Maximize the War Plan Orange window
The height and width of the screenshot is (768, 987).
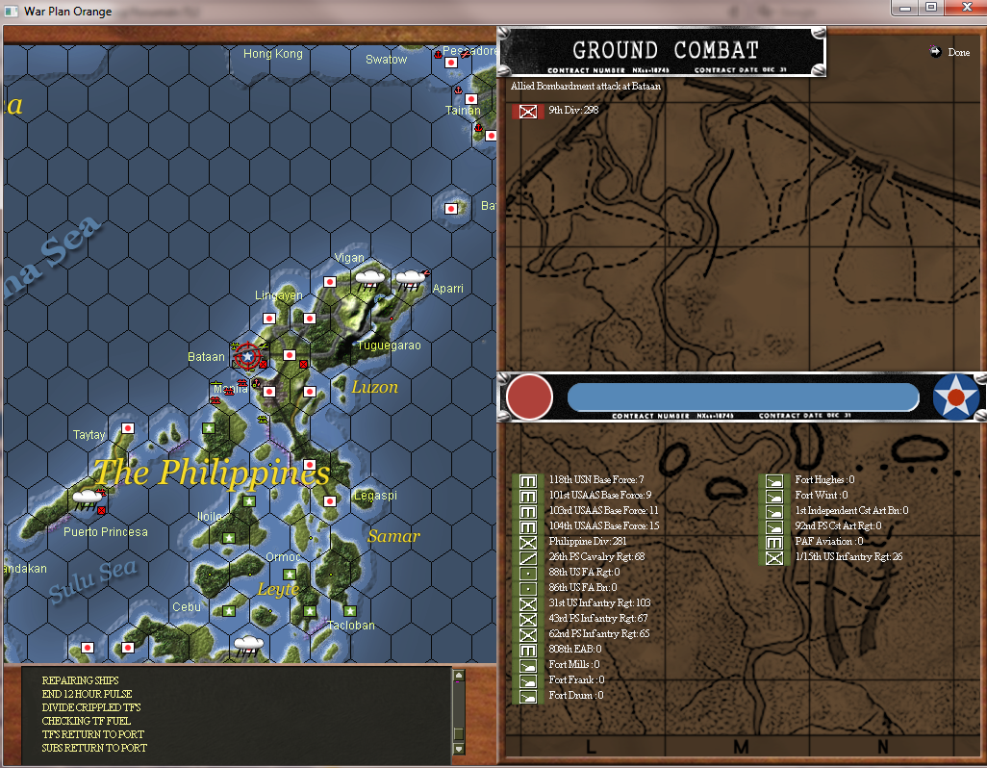pos(931,8)
